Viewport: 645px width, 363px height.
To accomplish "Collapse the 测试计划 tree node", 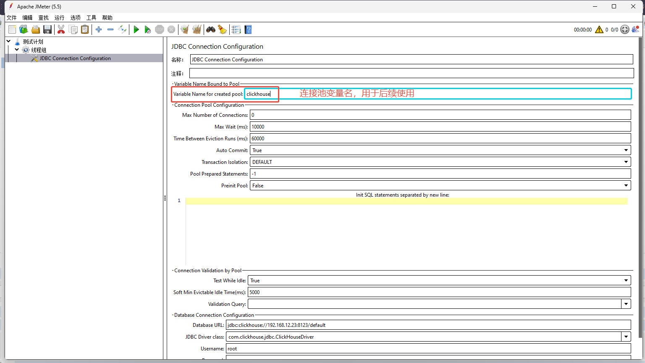I will click(x=8, y=41).
